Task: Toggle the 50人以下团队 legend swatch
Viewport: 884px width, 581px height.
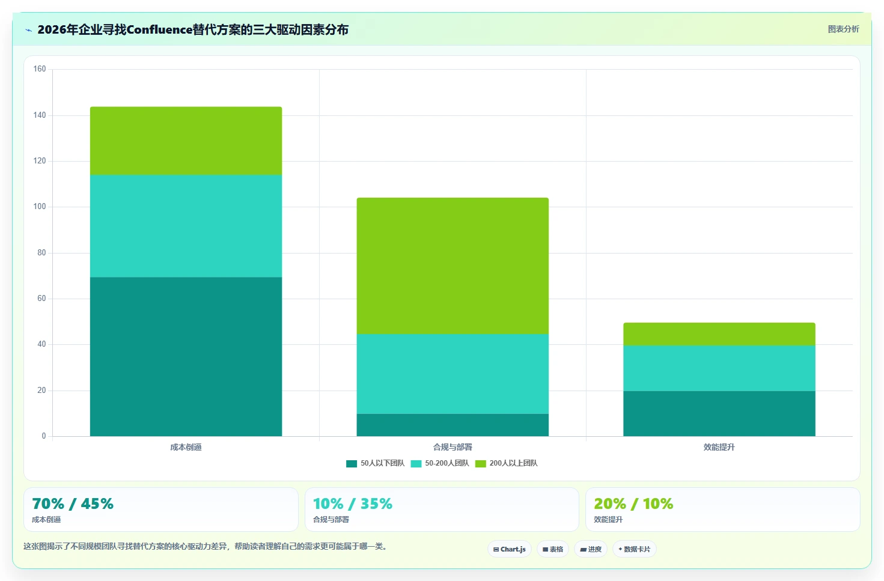Action: tap(352, 463)
